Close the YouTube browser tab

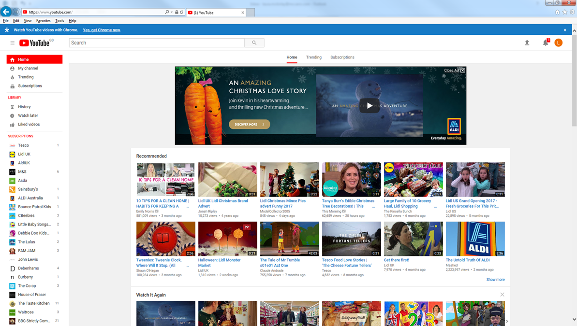[x=243, y=13]
